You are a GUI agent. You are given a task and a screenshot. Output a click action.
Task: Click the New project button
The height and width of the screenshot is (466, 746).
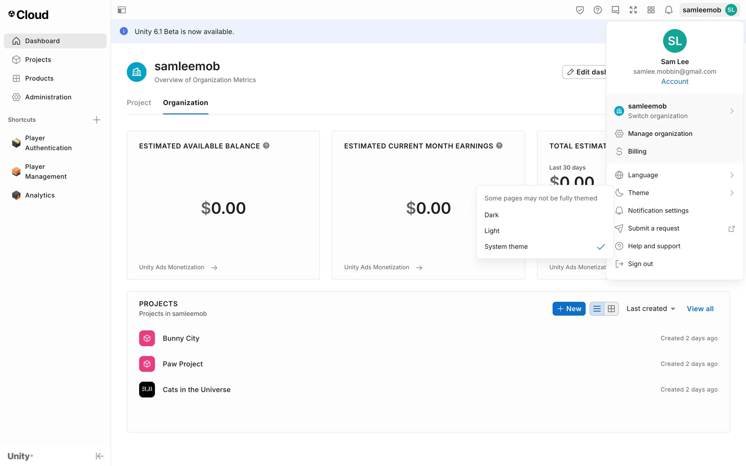(569, 309)
